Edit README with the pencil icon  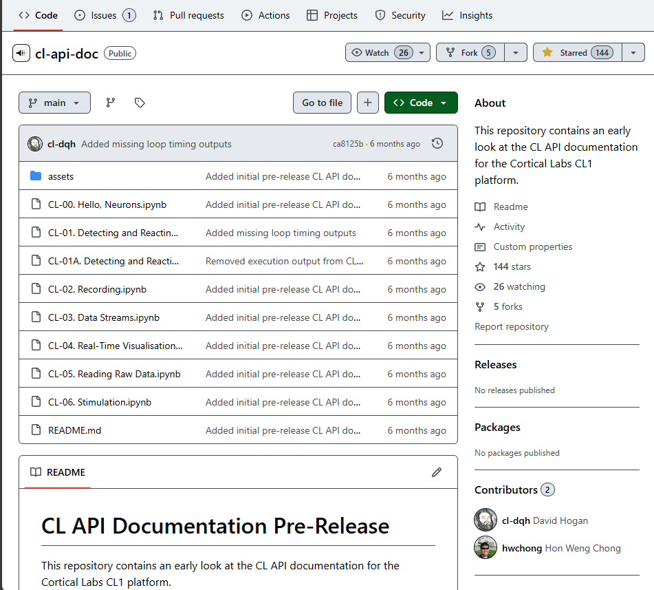click(x=437, y=472)
